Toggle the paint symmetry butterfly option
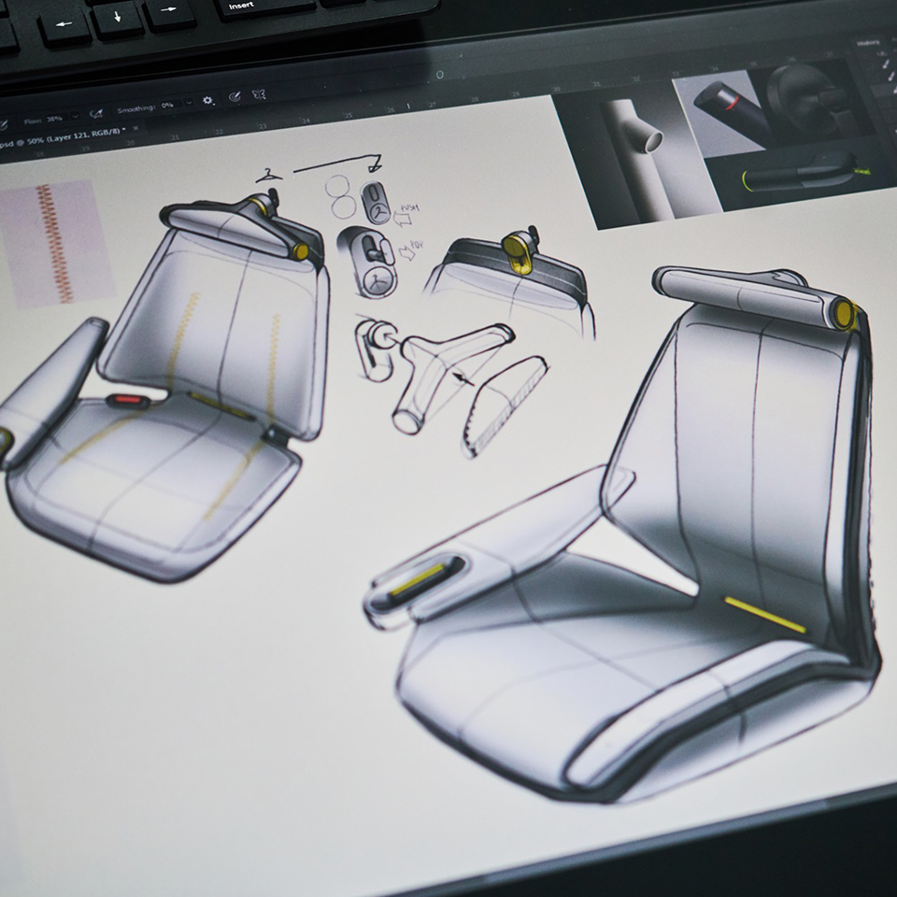The height and width of the screenshot is (897, 897). pos(259,95)
